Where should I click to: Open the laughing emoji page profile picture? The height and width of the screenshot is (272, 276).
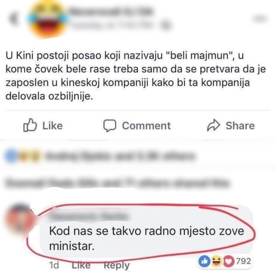[48, 19]
